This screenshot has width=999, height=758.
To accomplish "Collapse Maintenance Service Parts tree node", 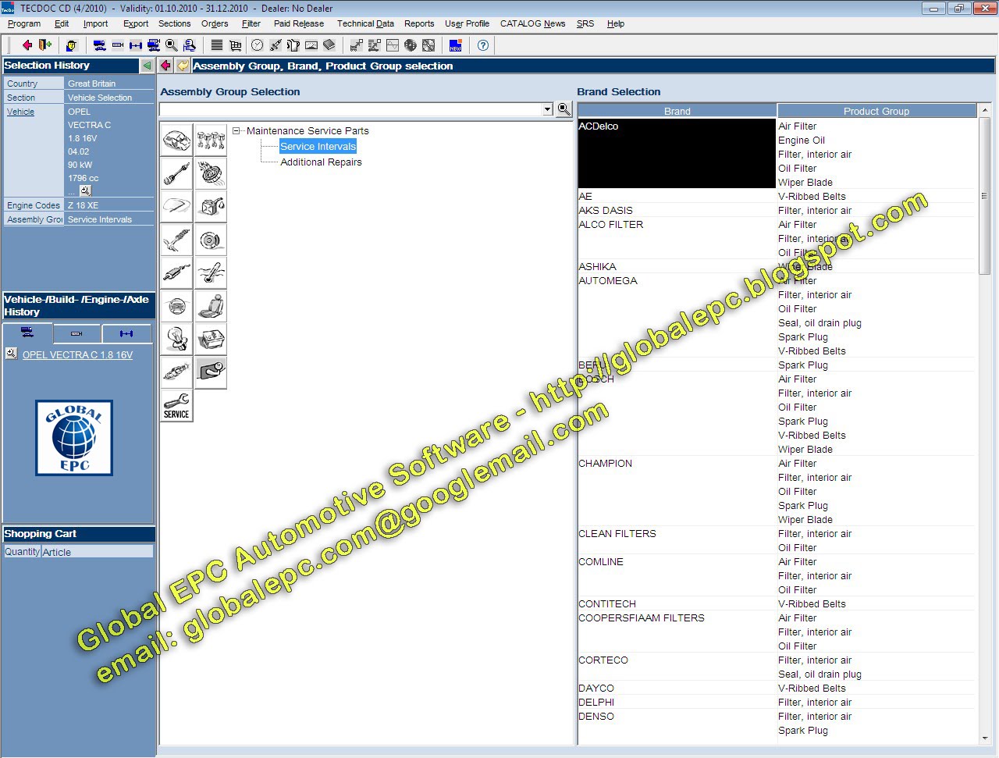I will 236,131.
